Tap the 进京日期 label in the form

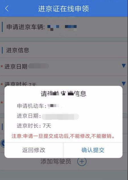[16, 66]
